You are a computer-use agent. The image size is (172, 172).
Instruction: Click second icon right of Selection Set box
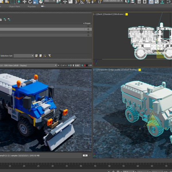point(41,56)
